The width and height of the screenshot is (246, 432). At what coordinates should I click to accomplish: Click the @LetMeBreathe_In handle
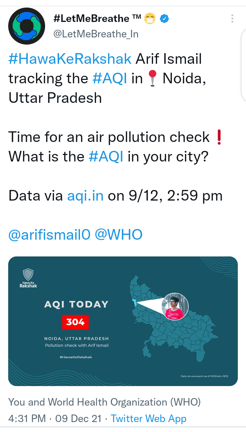click(96, 34)
